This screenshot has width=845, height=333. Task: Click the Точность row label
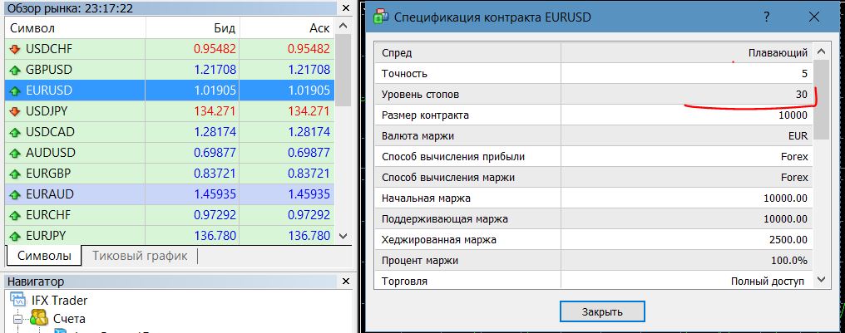pos(404,74)
